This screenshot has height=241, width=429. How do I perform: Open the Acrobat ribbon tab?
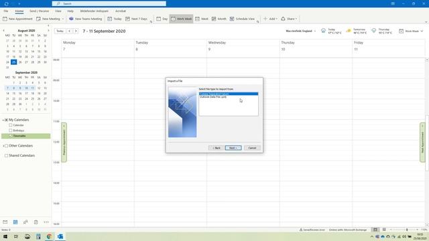pyautogui.click(x=121, y=11)
